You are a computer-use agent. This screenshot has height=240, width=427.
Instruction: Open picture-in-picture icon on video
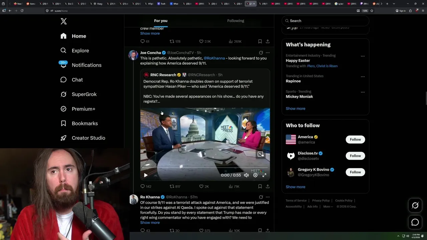click(x=261, y=154)
